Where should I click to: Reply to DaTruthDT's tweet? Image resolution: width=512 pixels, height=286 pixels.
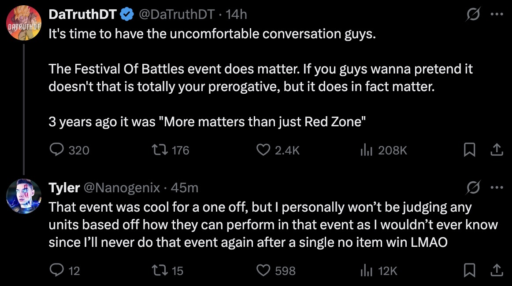click(57, 150)
